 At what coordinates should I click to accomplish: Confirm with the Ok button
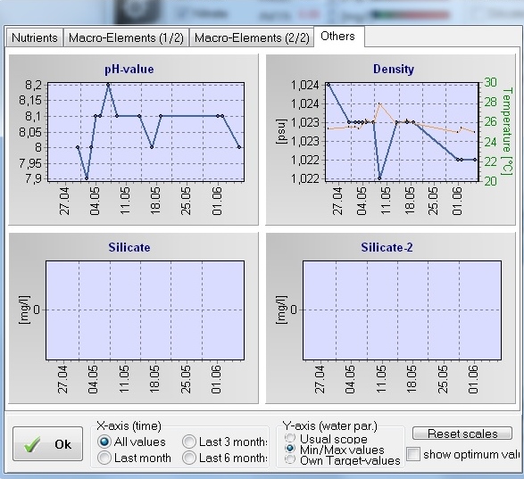pyautogui.click(x=48, y=444)
